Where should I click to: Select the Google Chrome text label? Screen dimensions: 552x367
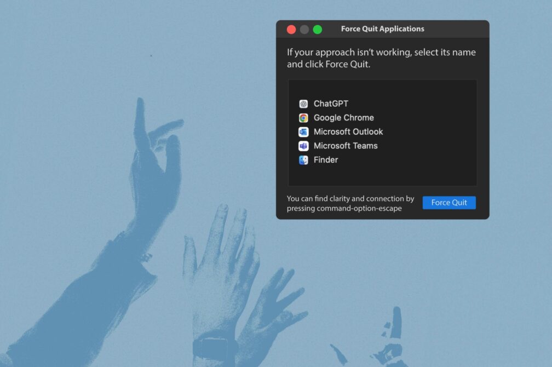pyautogui.click(x=343, y=118)
